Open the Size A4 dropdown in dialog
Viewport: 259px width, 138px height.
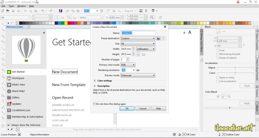(138, 44)
